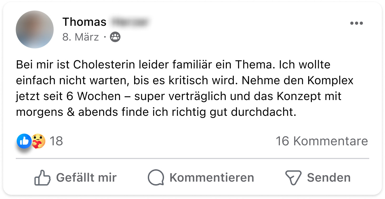385x199 pixels.
Task: Click the speech bubble comment icon
Action: pos(156,177)
